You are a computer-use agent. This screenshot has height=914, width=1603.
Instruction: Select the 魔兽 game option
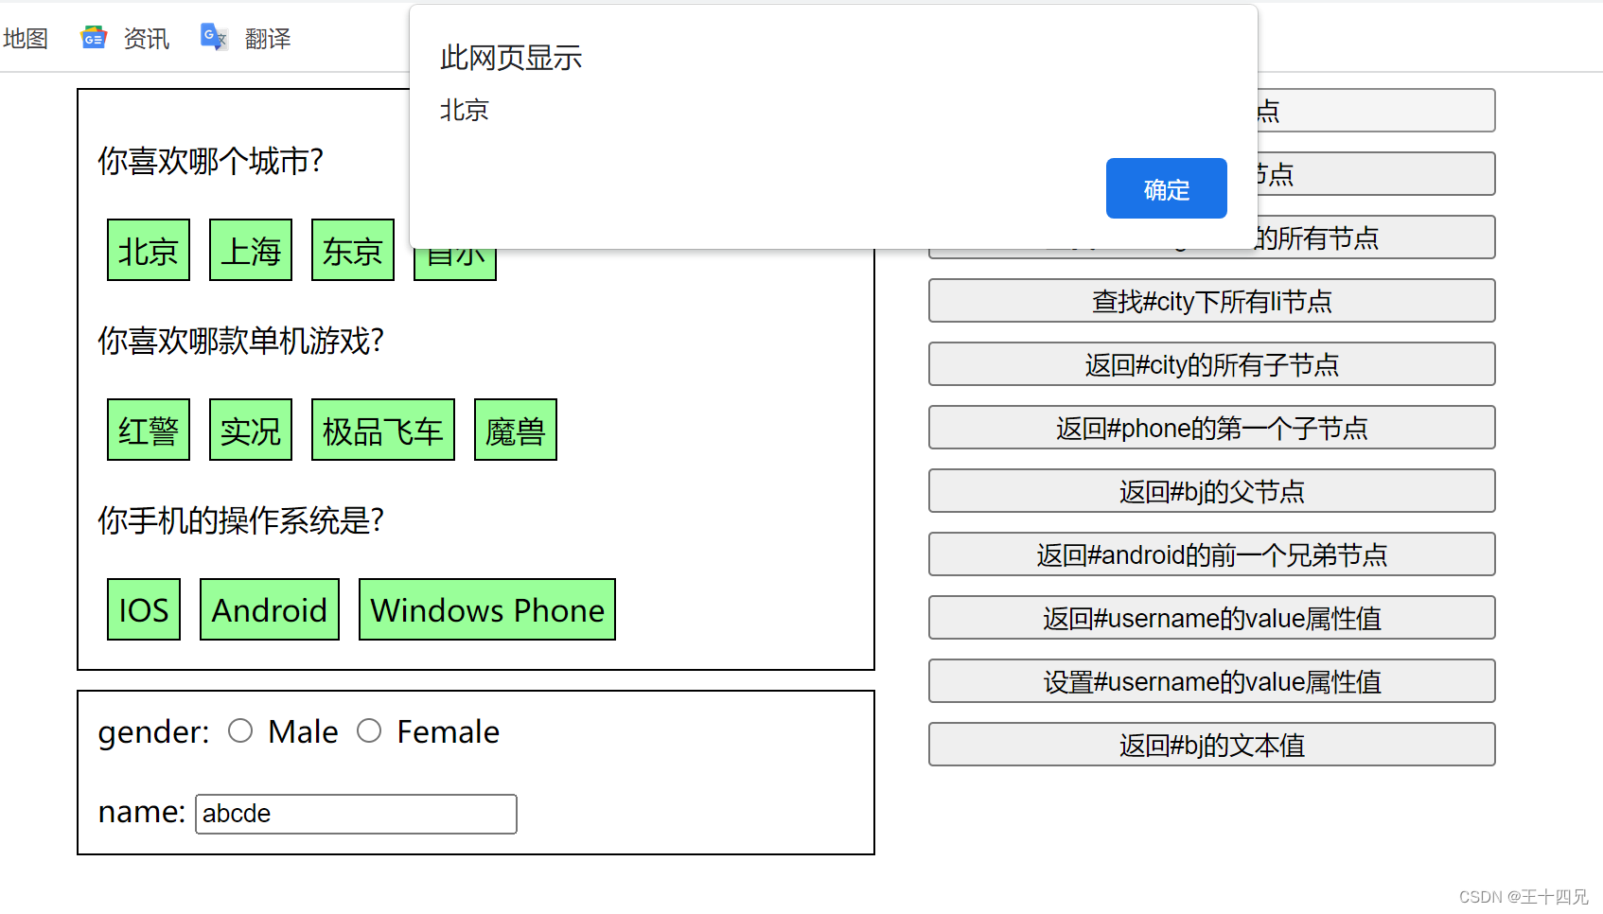[x=515, y=430]
